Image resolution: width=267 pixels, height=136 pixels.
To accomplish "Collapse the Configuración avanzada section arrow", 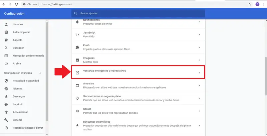I will point(40,73).
